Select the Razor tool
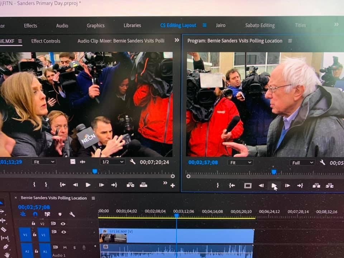 4,229
